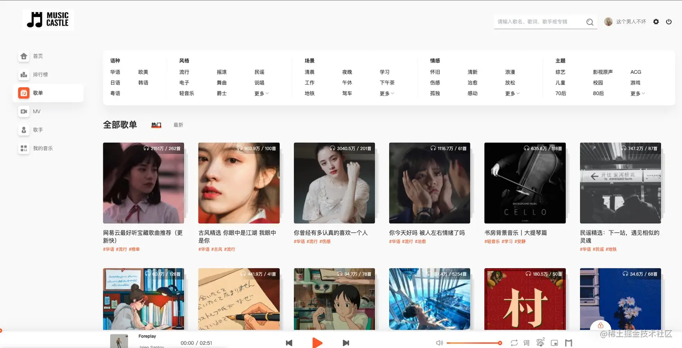Click the playback progress handle at left edge
Viewport: 682px width, 348px height.
[0, 331]
